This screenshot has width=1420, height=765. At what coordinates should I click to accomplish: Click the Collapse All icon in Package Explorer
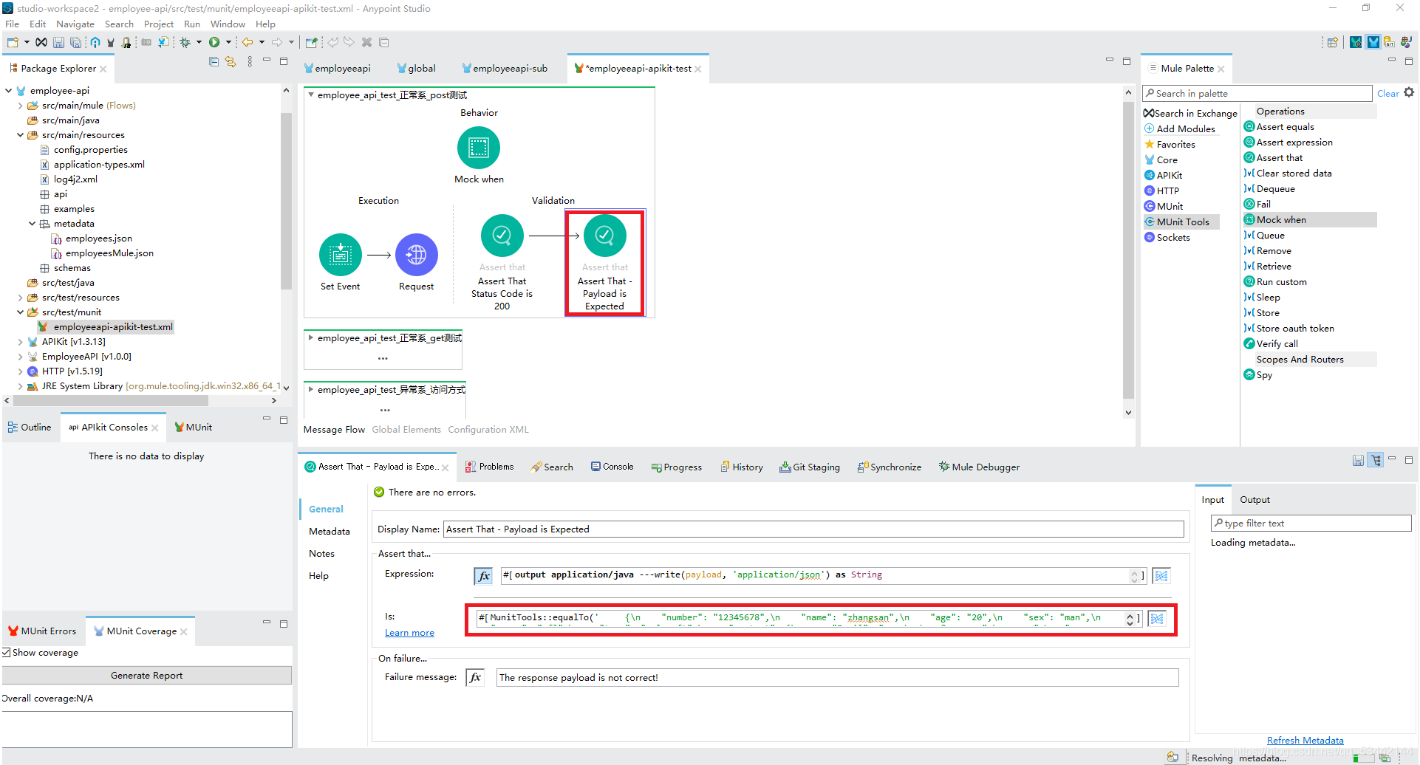[214, 62]
